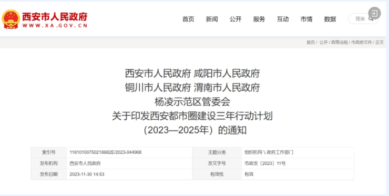The image size is (389, 196).
Task: Open the 数据 navigation item
Action: click(x=330, y=19)
